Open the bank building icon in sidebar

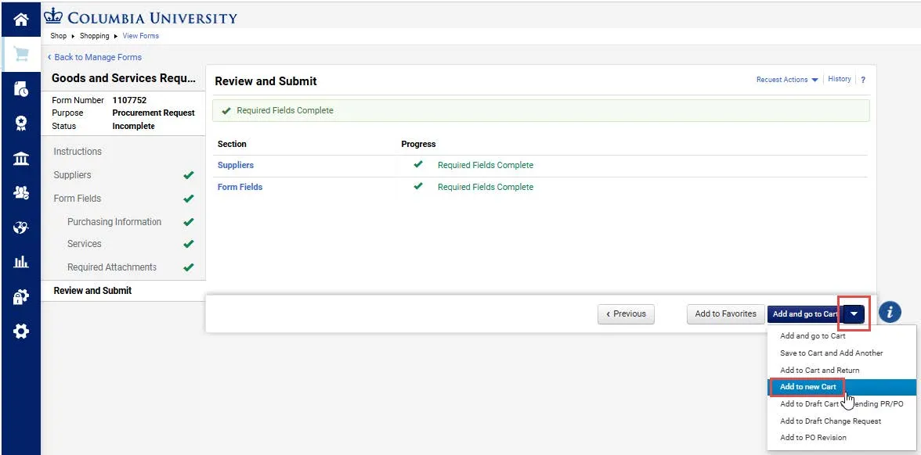[20, 158]
